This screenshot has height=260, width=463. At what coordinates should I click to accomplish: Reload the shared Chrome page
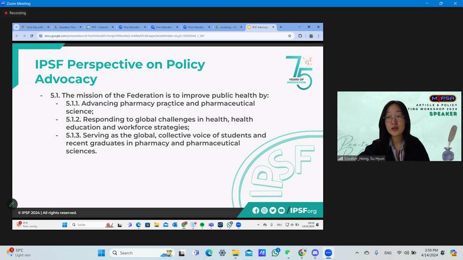[x=31, y=36]
